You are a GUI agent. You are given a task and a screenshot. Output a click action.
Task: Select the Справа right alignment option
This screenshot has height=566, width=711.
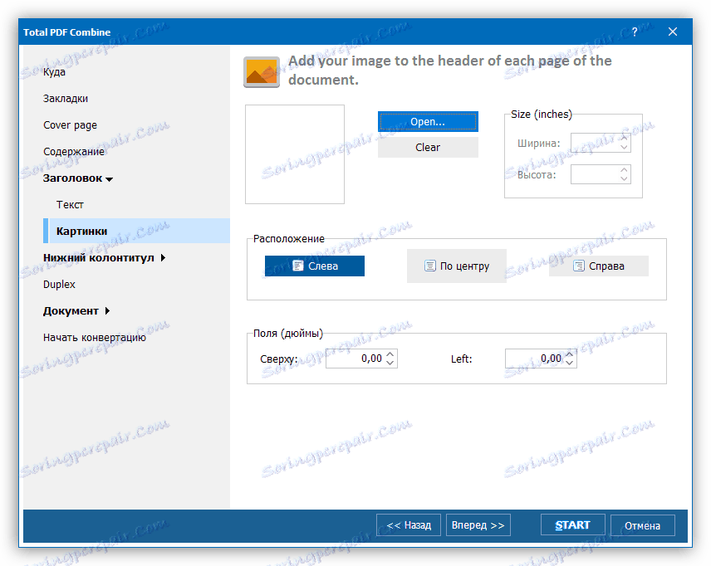coord(599,266)
